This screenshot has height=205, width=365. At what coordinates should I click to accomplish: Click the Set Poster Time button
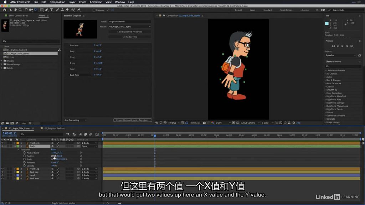(130, 37)
